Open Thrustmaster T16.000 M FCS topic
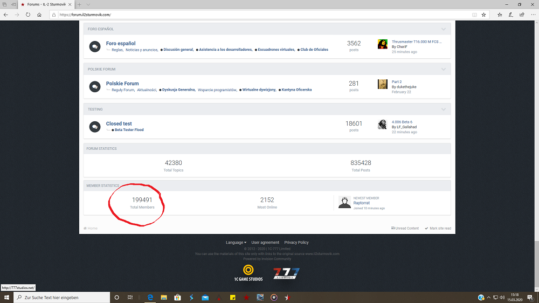This screenshot has width=539, height=303. point(417,42)
